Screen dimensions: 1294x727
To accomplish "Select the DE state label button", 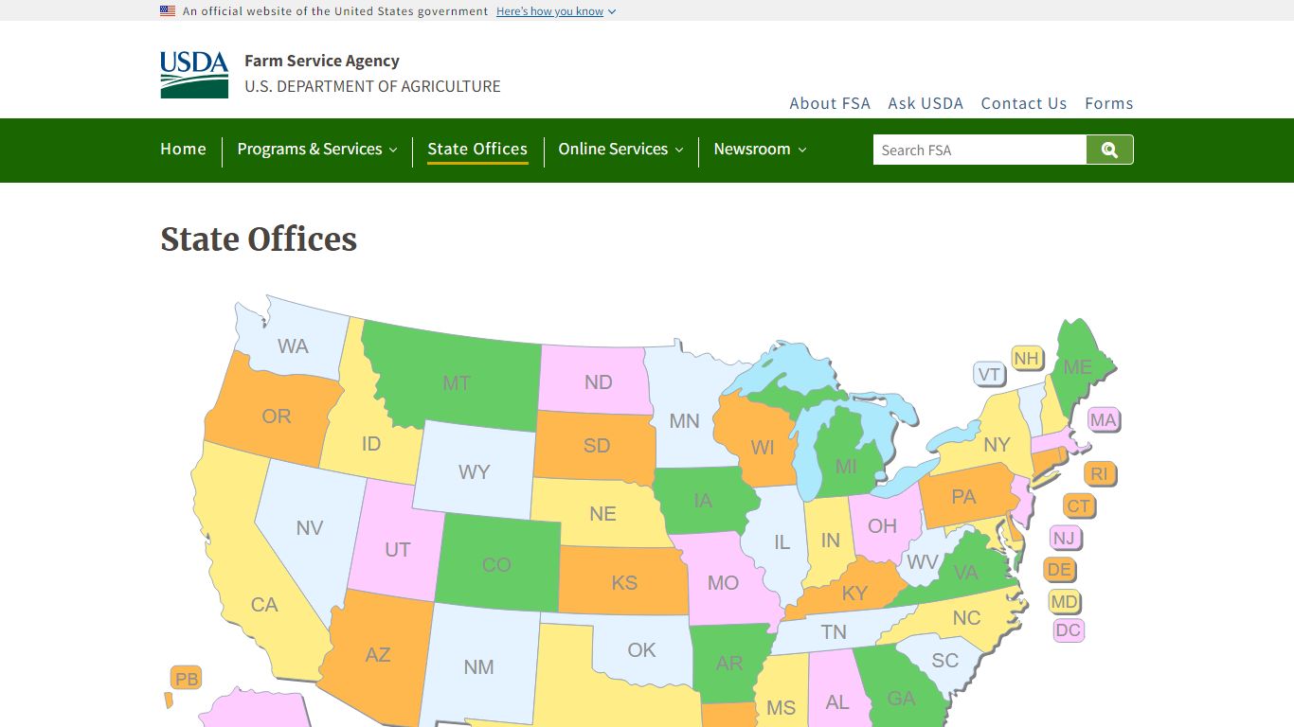I will pos(1059,570).
